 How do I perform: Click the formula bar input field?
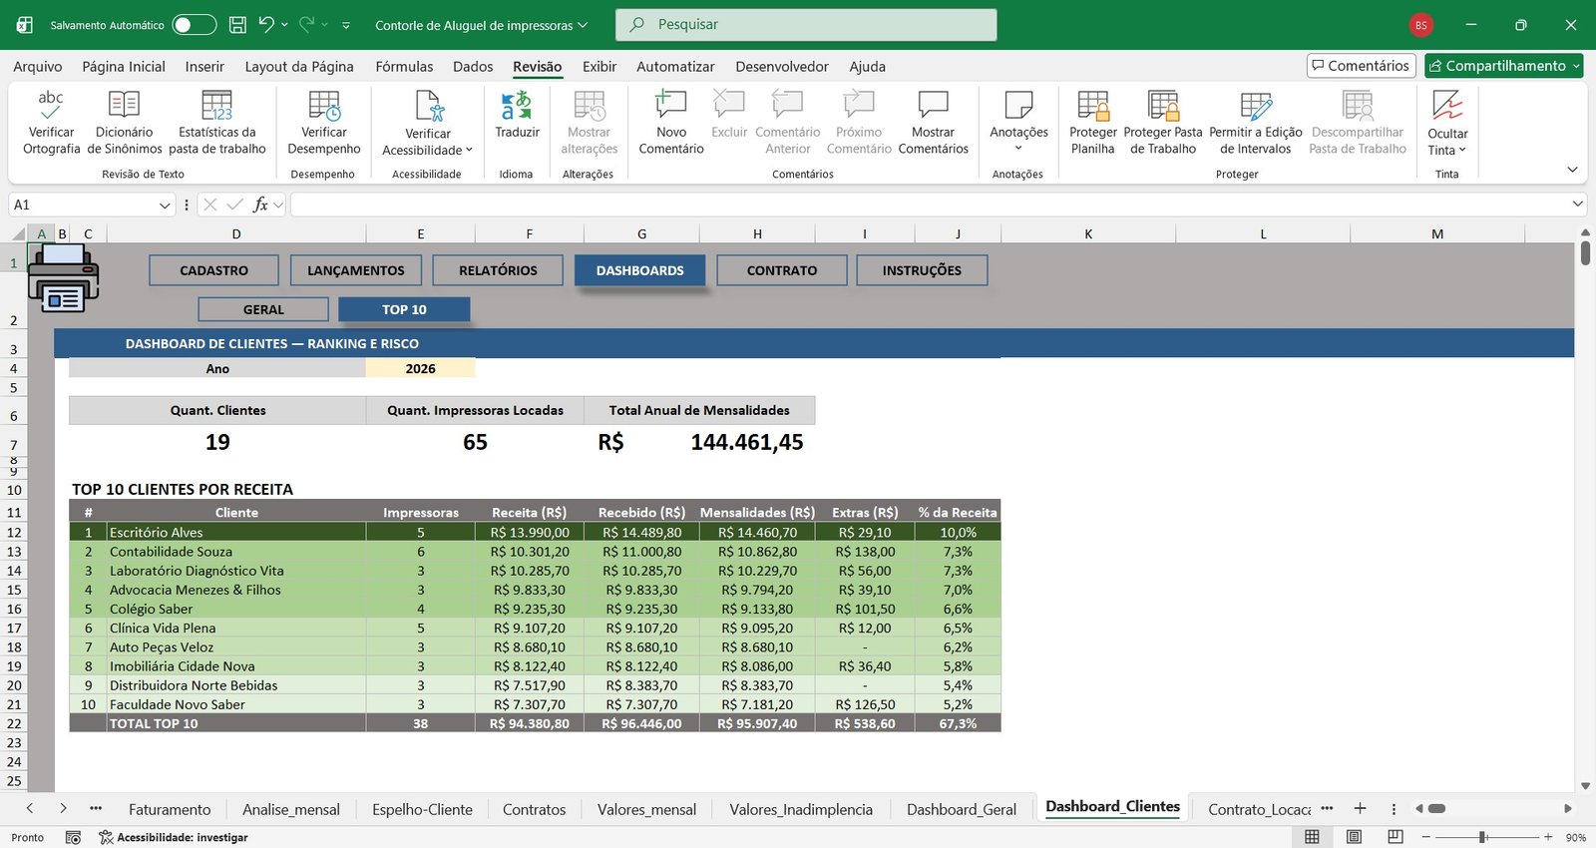928,205
